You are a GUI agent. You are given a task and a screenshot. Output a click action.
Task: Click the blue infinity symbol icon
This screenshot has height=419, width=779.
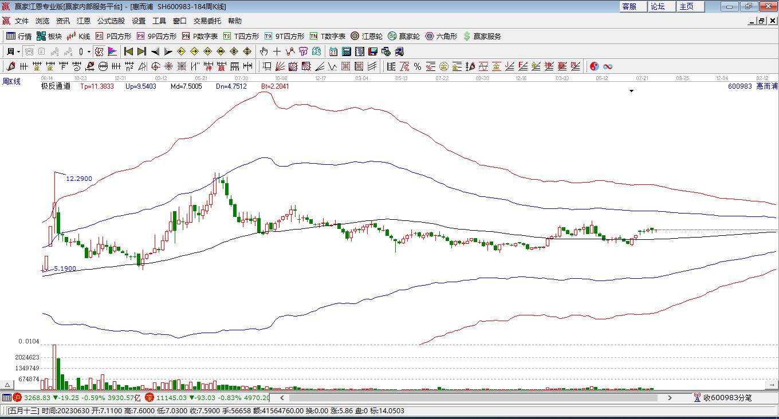[608, 66]
